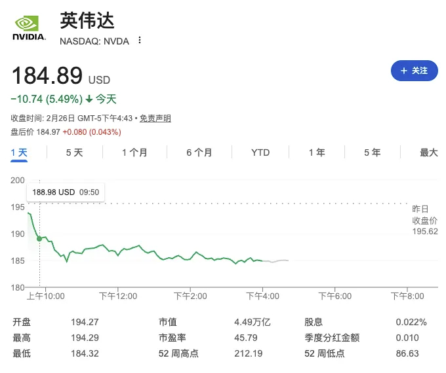Image resolution: width=446 pixels, height=373 pixels.
Task: Click the 昨日收盘价 195.62 label
Action: point(424,221)
